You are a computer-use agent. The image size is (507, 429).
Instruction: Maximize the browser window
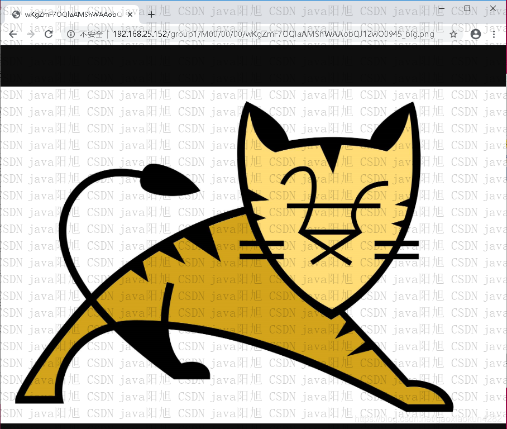[x=467, y=8]
